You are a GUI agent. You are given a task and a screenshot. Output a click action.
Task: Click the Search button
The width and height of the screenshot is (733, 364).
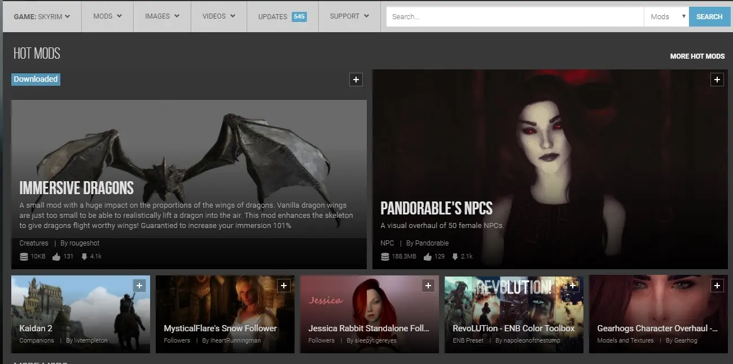[x=709, y=17]
